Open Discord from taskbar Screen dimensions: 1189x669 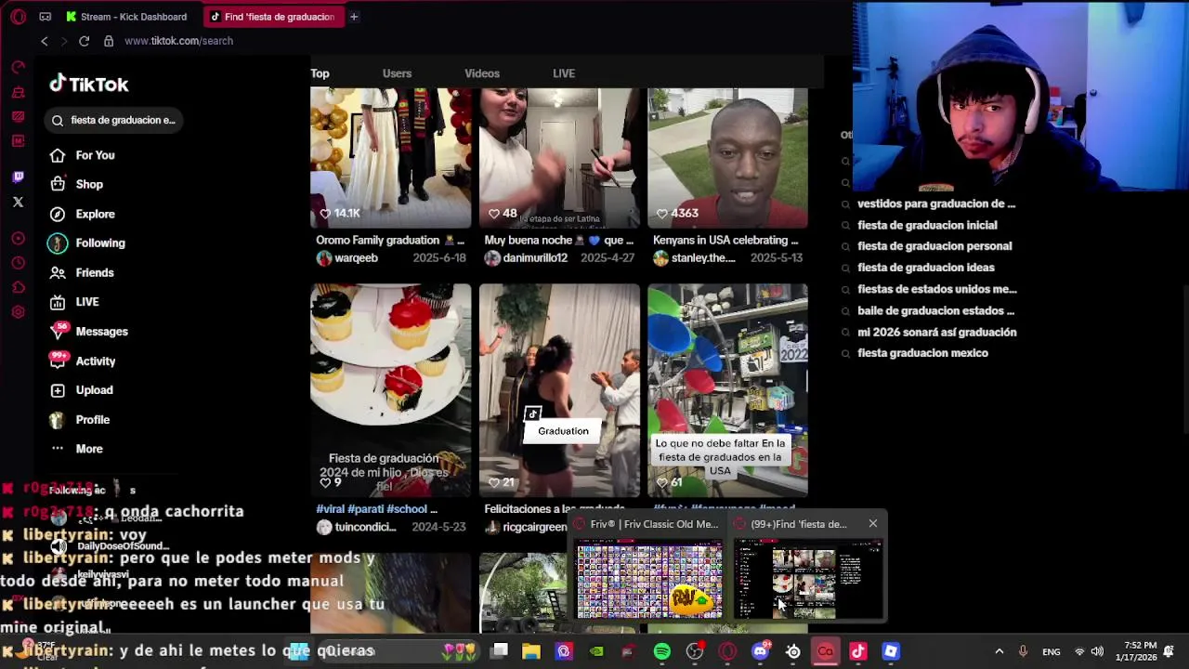point(760,651)
